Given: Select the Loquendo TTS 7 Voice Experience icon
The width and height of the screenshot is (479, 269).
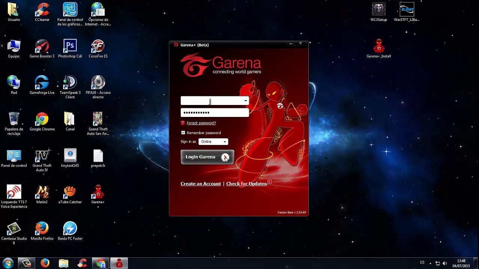Looking at the screenshot, I should click(14, 197).
